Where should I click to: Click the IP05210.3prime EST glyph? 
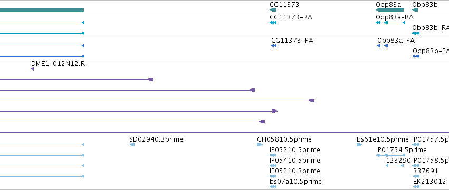[273, 176]
